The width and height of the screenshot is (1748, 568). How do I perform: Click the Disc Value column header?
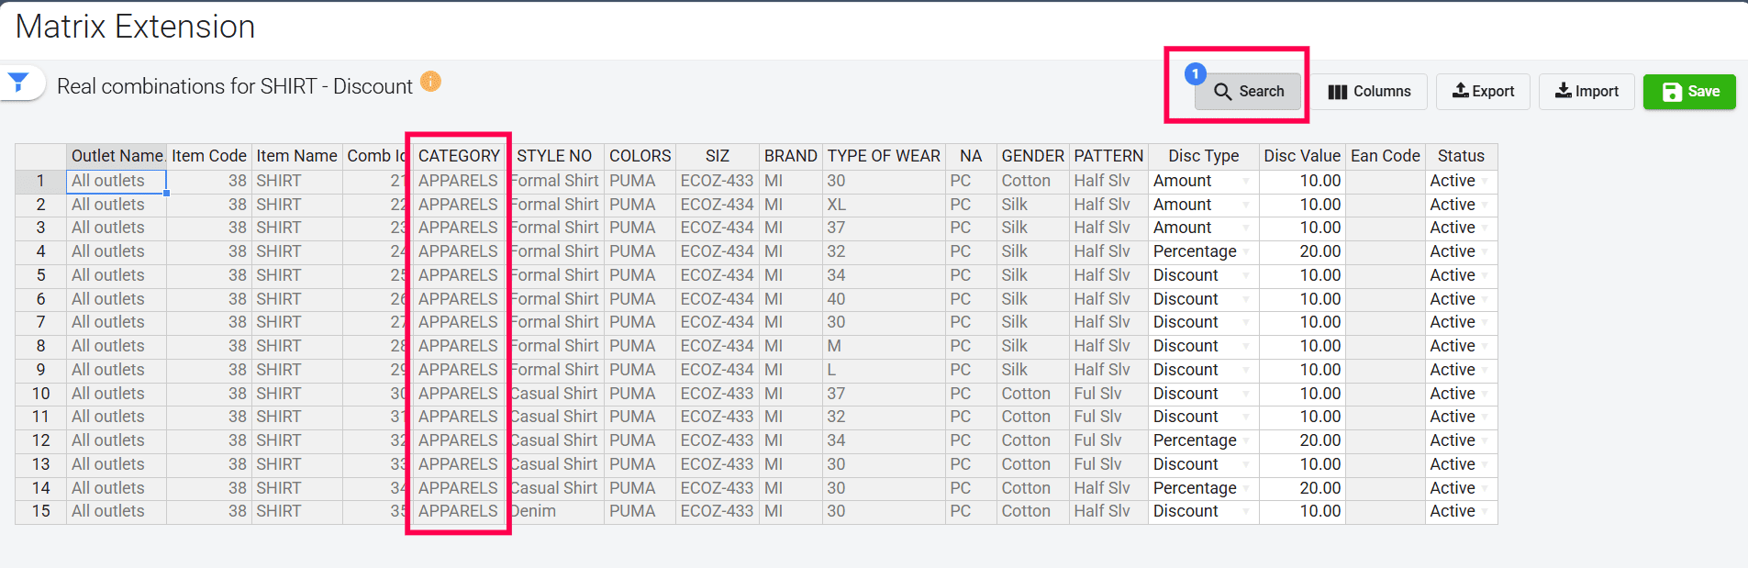(1301, 156)
